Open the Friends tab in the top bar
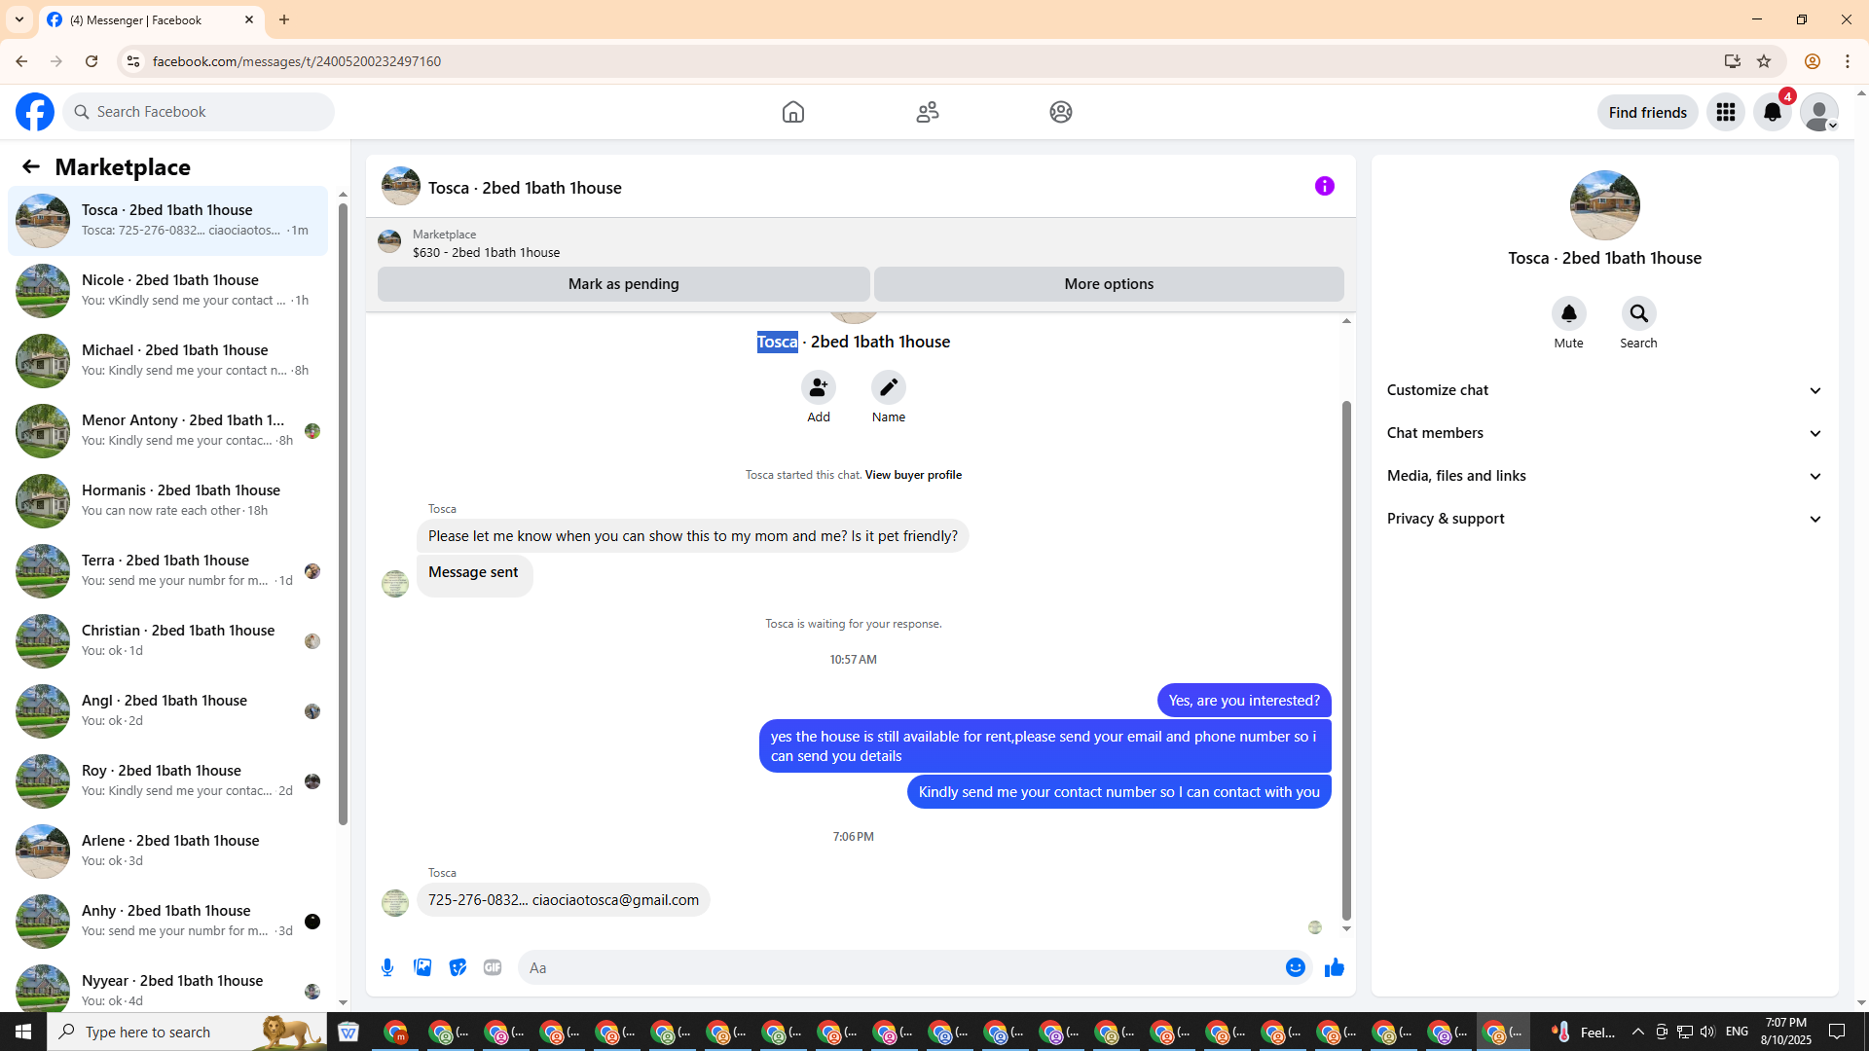1869x1051 pixels. pyautogui.click(x=927, y=112)
